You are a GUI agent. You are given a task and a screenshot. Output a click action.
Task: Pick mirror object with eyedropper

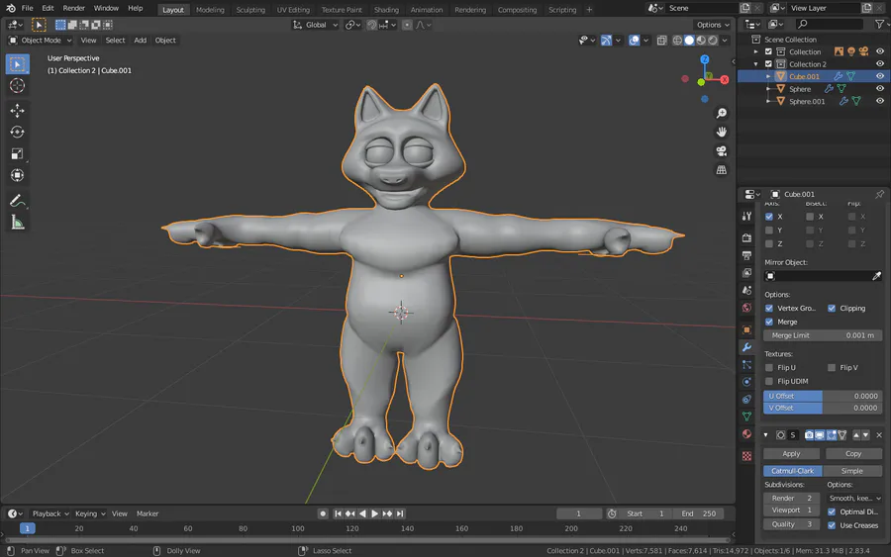tap(877, 276)
